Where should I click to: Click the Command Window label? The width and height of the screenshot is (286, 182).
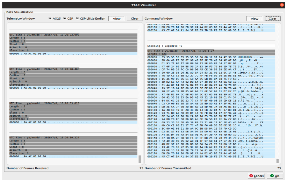158,19
